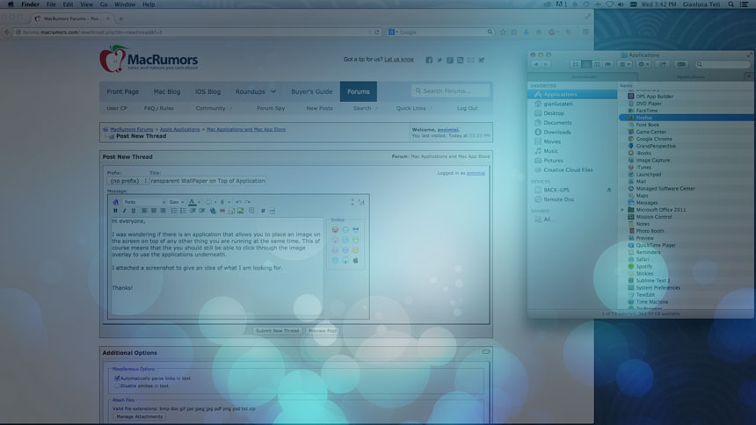Open the Go menu in the menu bar
Image resolution: width=756 pixels, height=425 pixels.
point(104,4)
